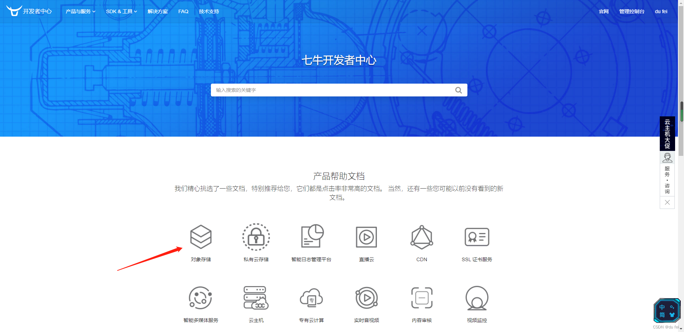Click the 智能日志管理平台 text label
This screenshot has height=332, width=684.
(x=311, y=259)
